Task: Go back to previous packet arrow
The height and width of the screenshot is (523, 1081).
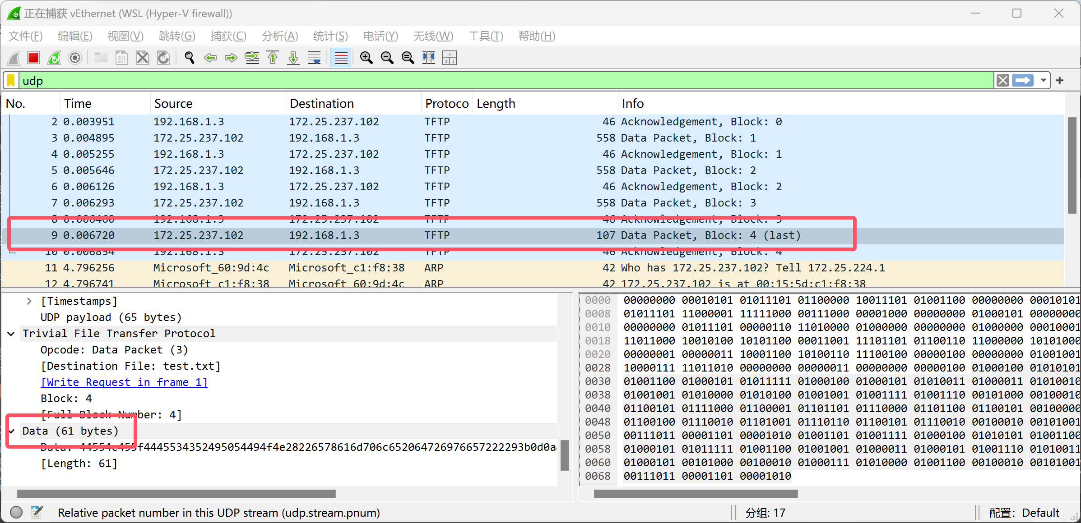Action: [x=210, y=58]
